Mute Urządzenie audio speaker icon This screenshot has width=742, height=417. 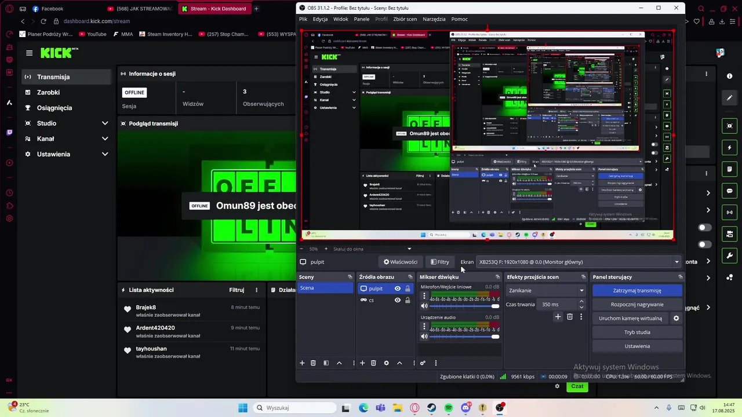424,336
